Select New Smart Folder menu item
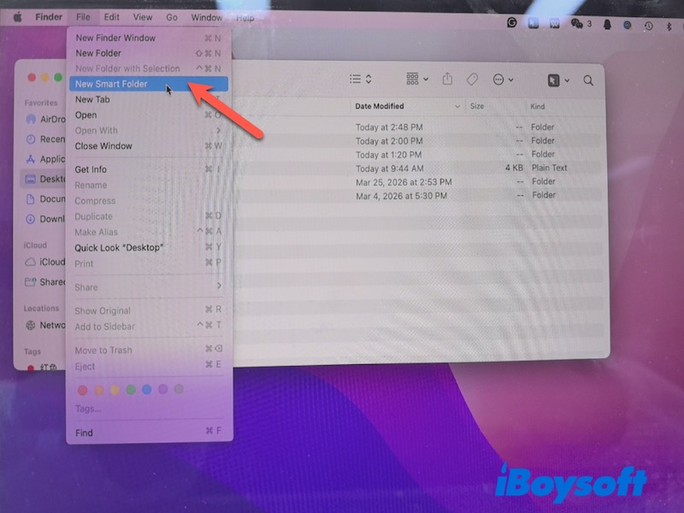 (x=111, y=84)
